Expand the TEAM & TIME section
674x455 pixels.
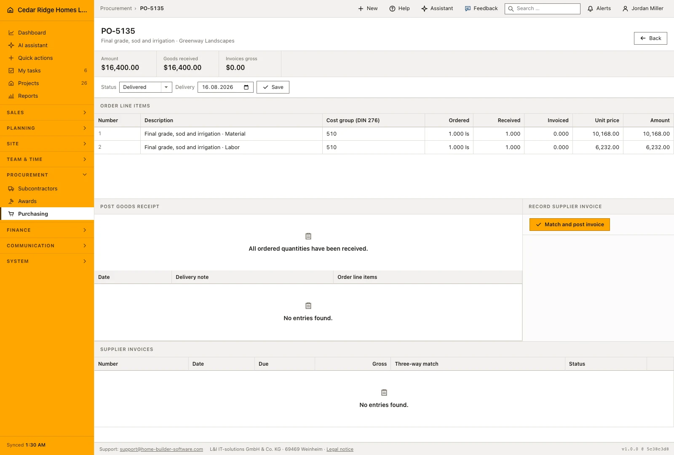(47, 159)
